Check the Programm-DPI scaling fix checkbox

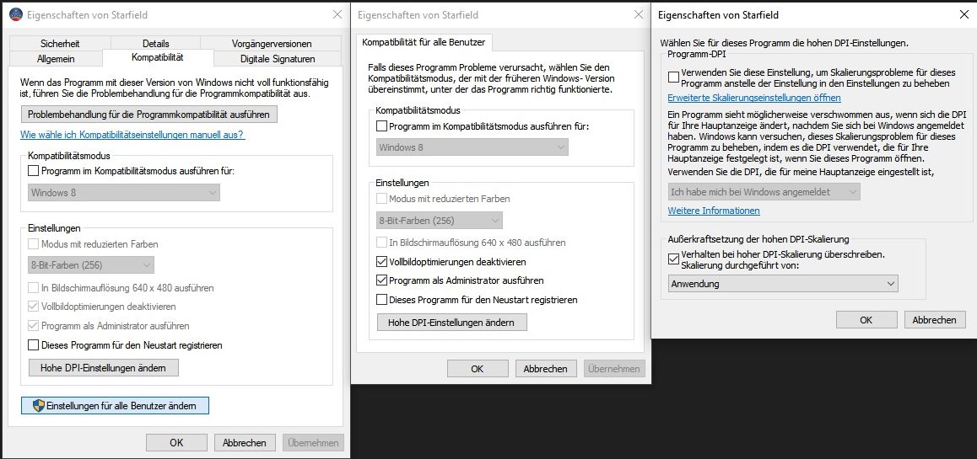point(673,77)
